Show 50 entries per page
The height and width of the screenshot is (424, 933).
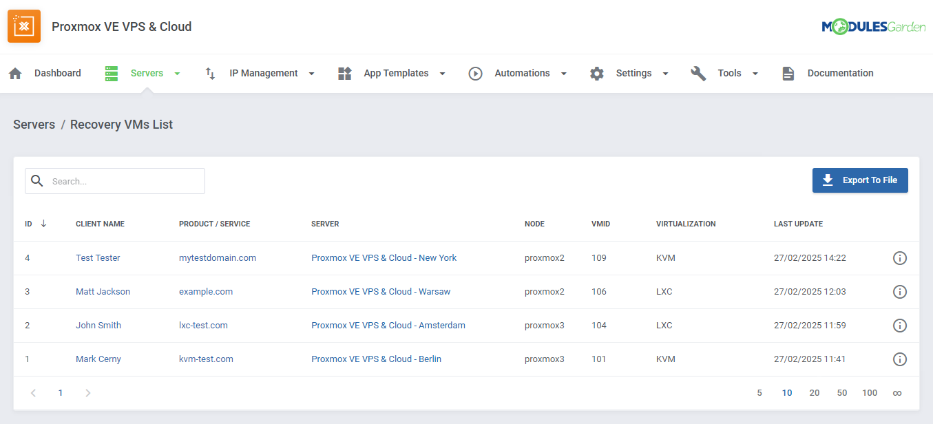842,393
